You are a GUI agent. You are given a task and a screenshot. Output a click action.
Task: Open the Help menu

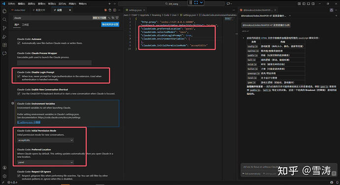tap(82, 3)
